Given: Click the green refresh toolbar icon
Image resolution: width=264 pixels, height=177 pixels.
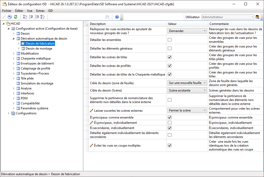Looking at the screenshot, I should [x=16, y=17].
